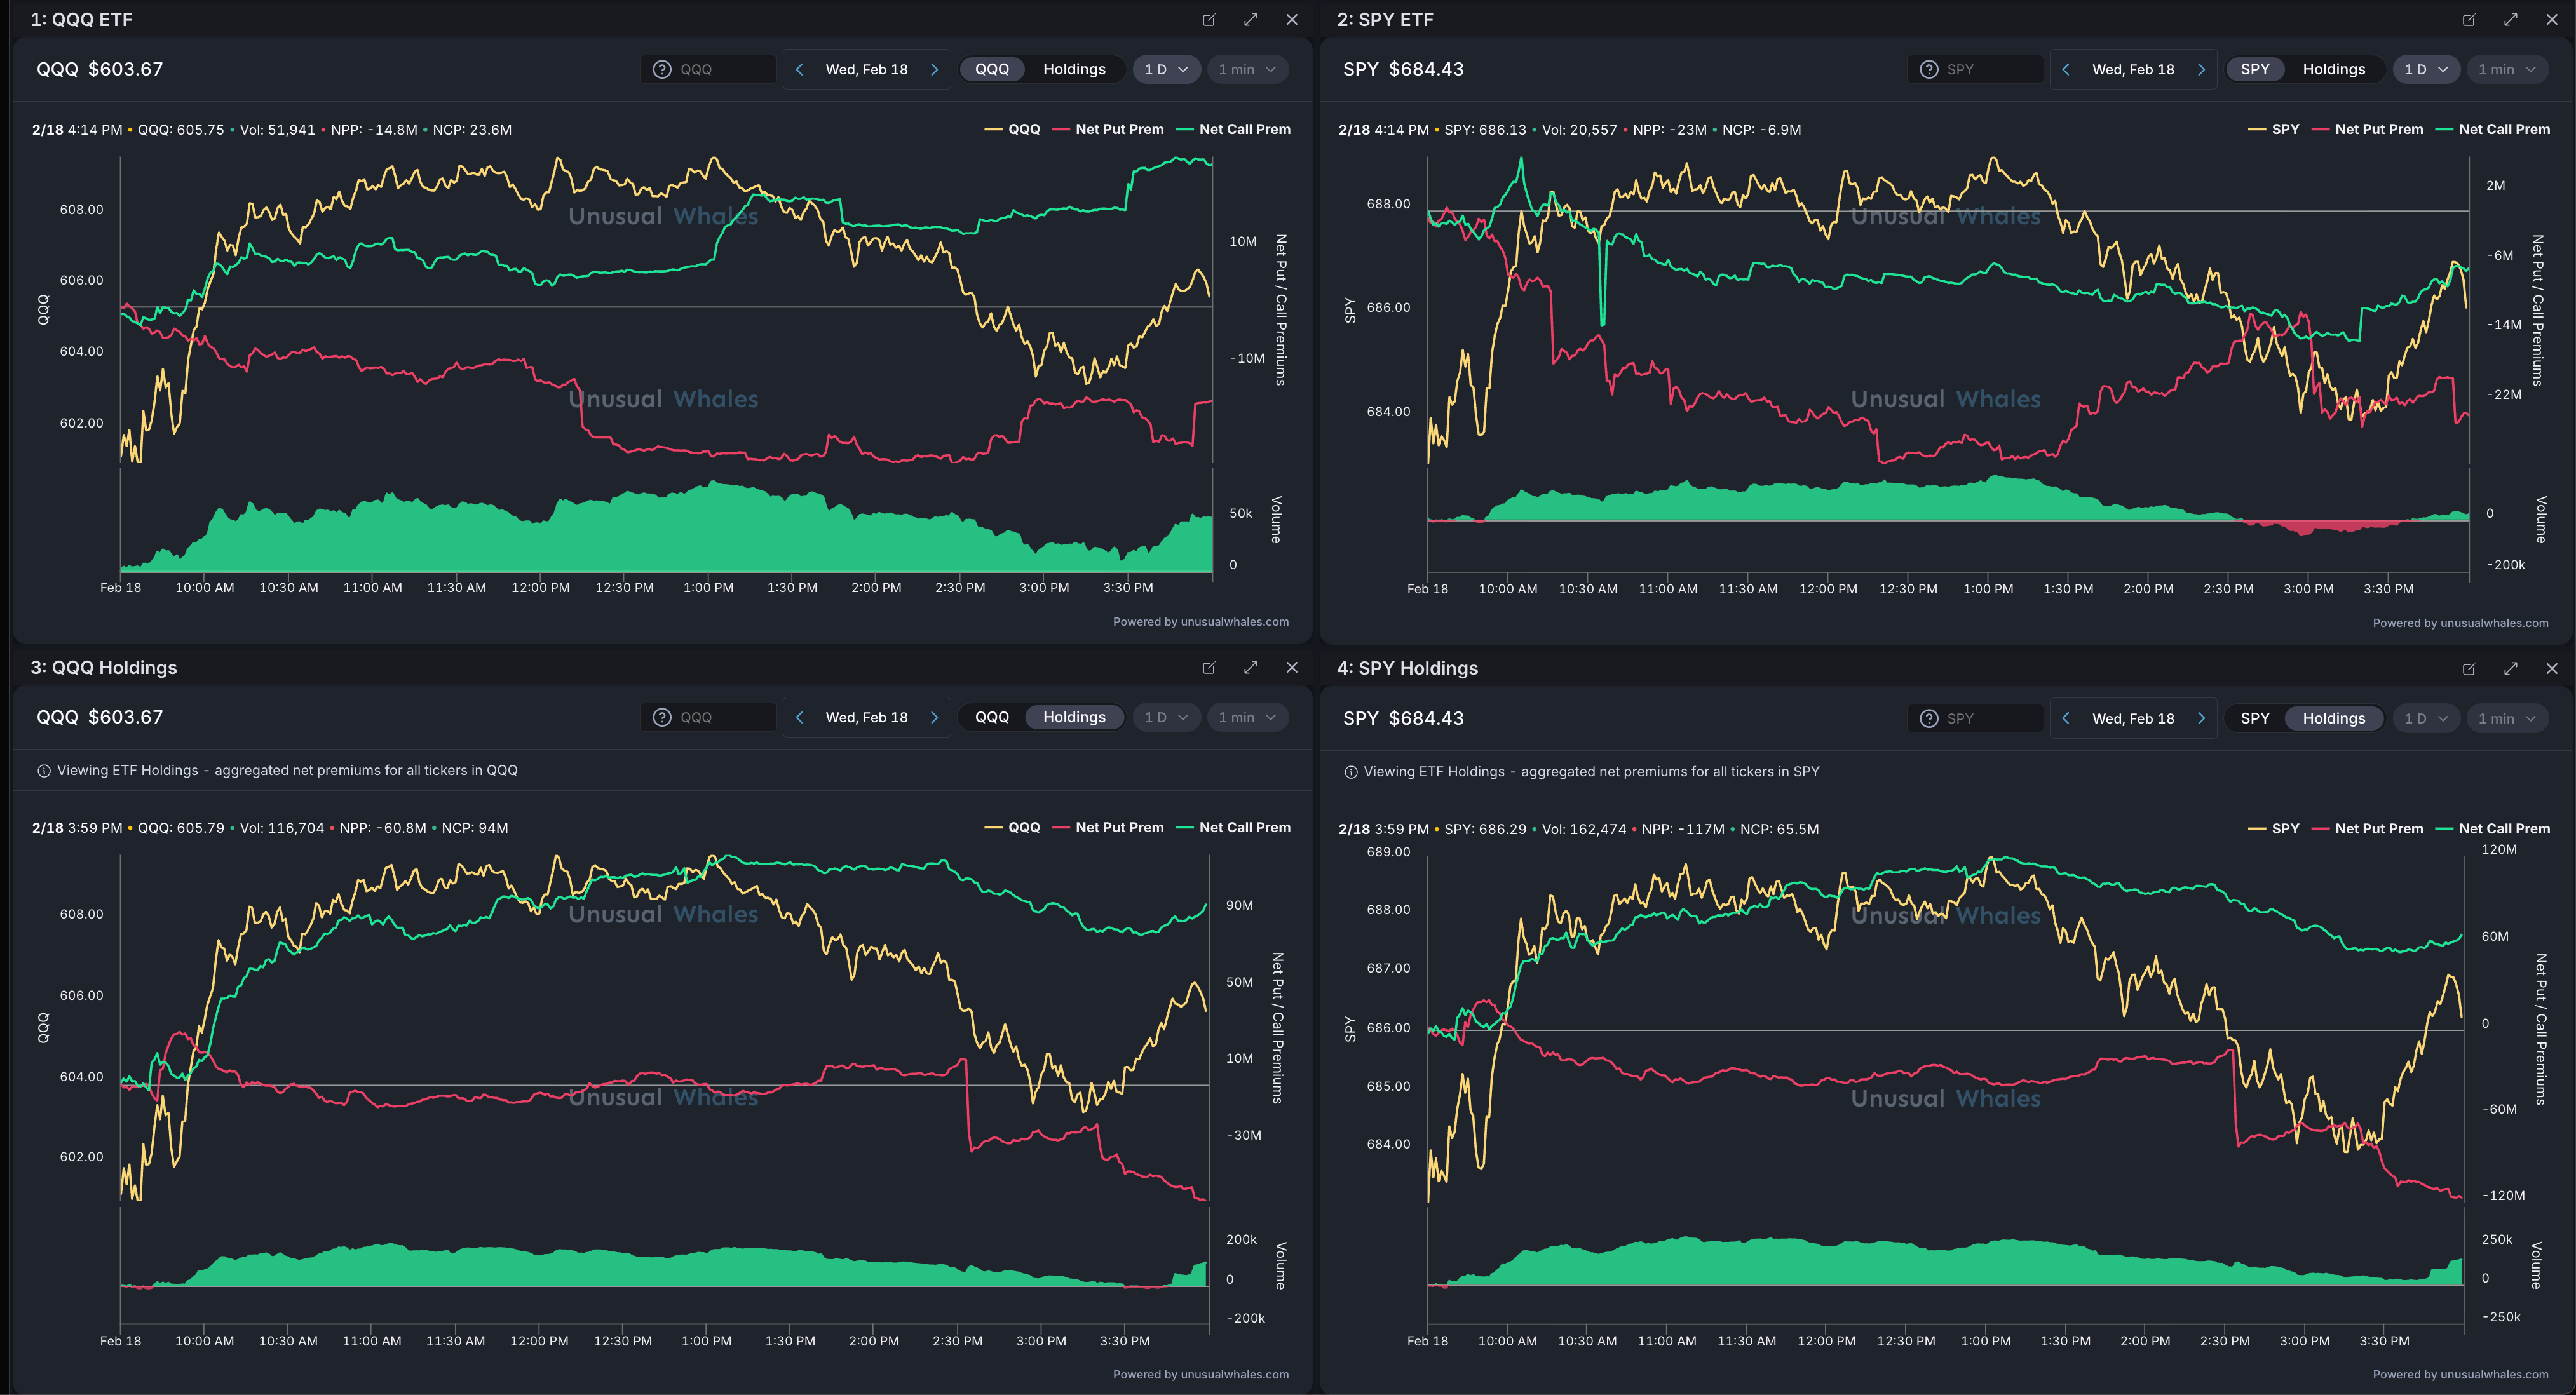Click info icon beside Viewing ETF Holdings SPY
Image resolution: width=2576 pixels, height=1395 pixels.
pos(1350,772)
